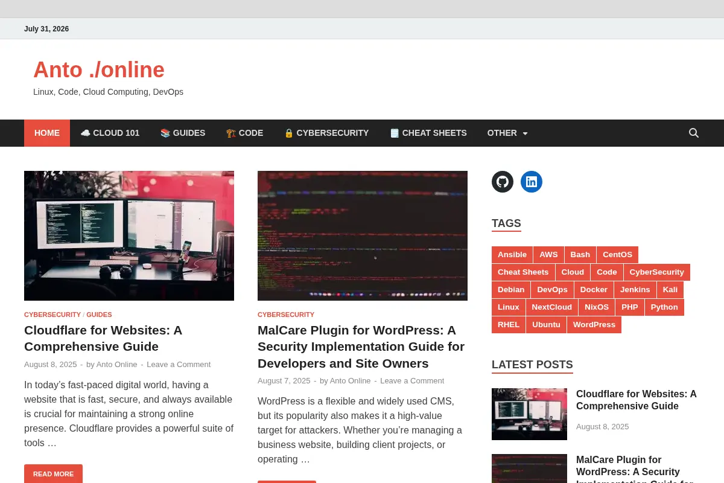This screenshot has height=483, width=724.
Task: Click Anto Online author on Cloudflare post
Action: [x=117, y=364]
